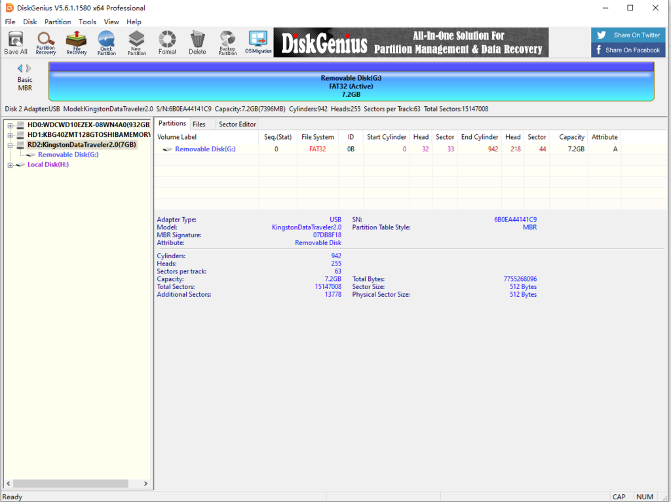Click the Capacity column header
671x502 pixels.
[x=568, y=137]
